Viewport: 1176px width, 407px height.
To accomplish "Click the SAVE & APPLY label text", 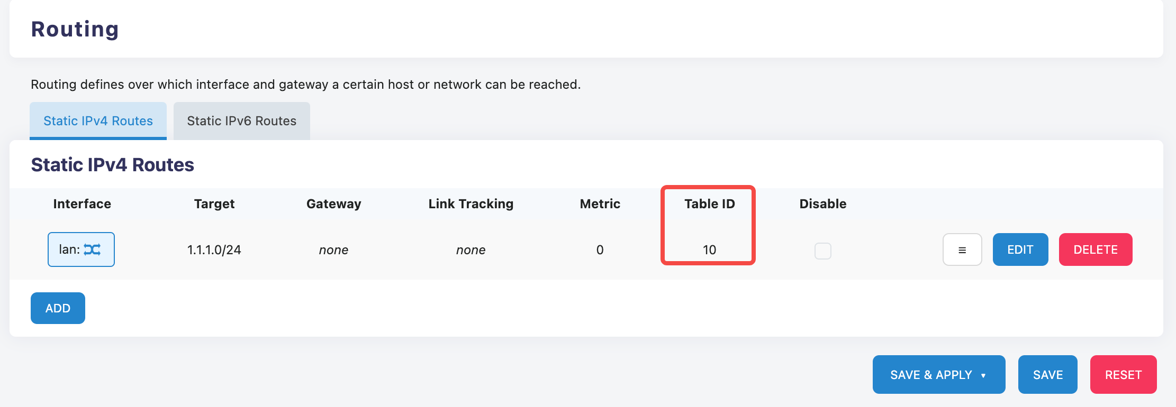I will coord(931,375).
